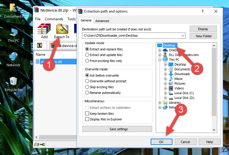The image size is (229, 155).
Task: Expand the OneDrive tree node
Action: click(160, 50)
